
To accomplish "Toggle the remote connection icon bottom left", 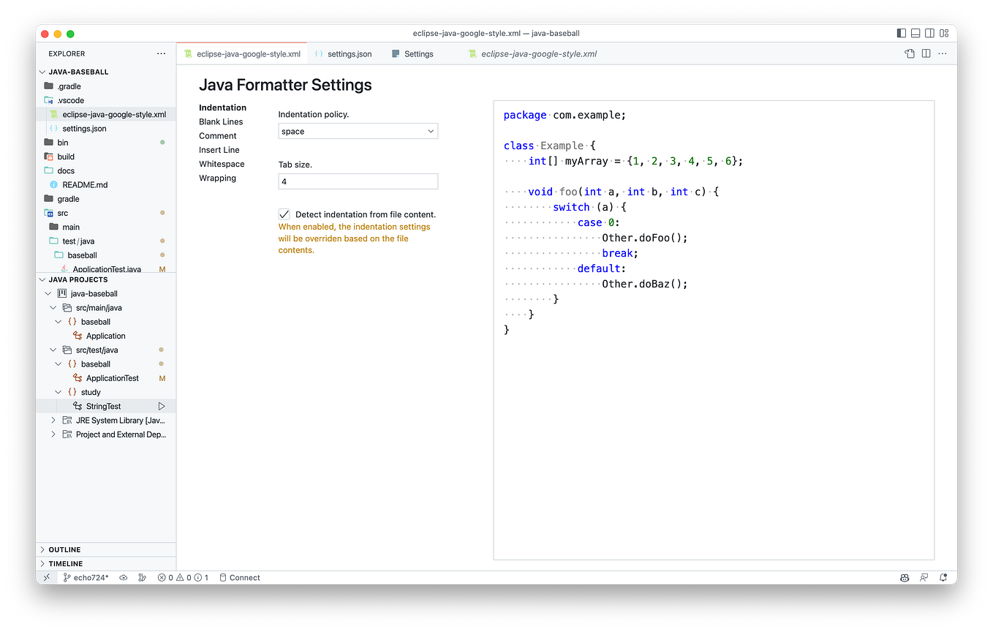I will [x=47, y=577].
